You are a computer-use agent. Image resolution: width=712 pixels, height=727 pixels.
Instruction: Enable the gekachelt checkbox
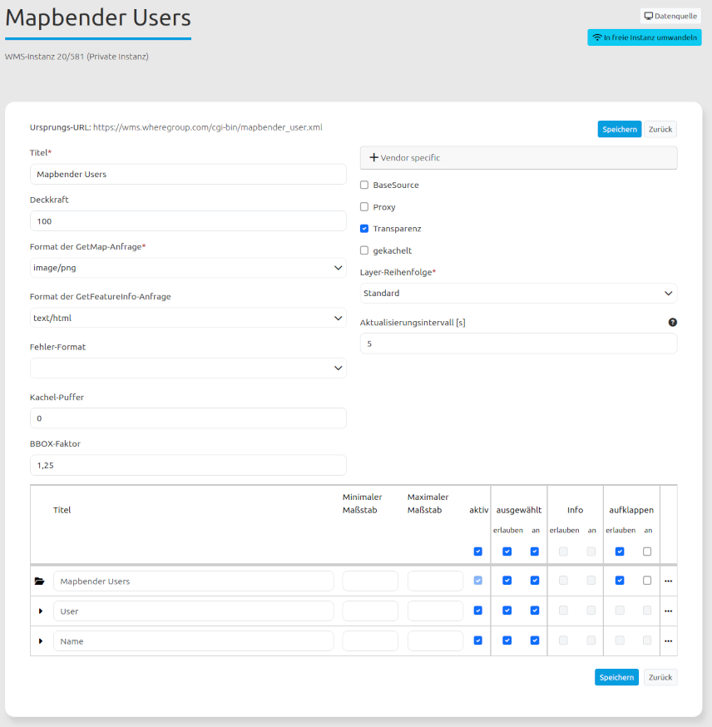tap(364, 250)
